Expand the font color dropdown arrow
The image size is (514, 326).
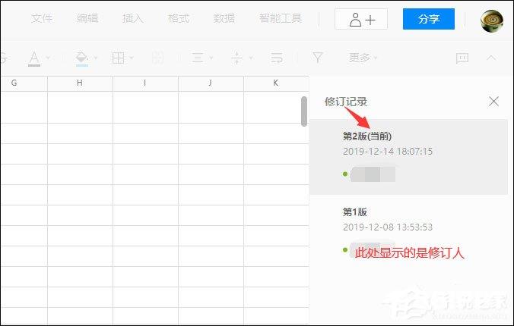tap(48, 58)
